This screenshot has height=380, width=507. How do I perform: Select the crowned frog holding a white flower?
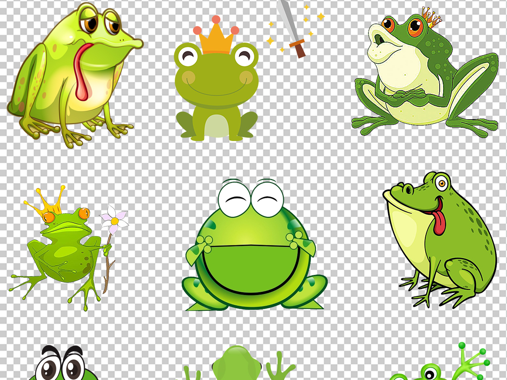click(69, 248)
